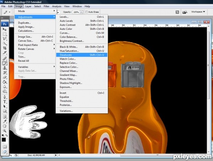Select the Eyedropper tool

pos(5,121)
